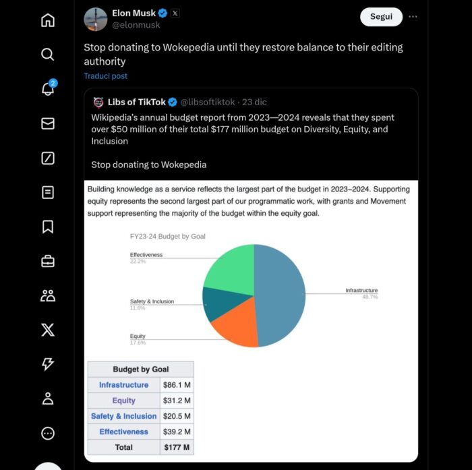Open the Messages envelope icon
The width and height of the screenshot is (472, 470).
coord(48,123)
